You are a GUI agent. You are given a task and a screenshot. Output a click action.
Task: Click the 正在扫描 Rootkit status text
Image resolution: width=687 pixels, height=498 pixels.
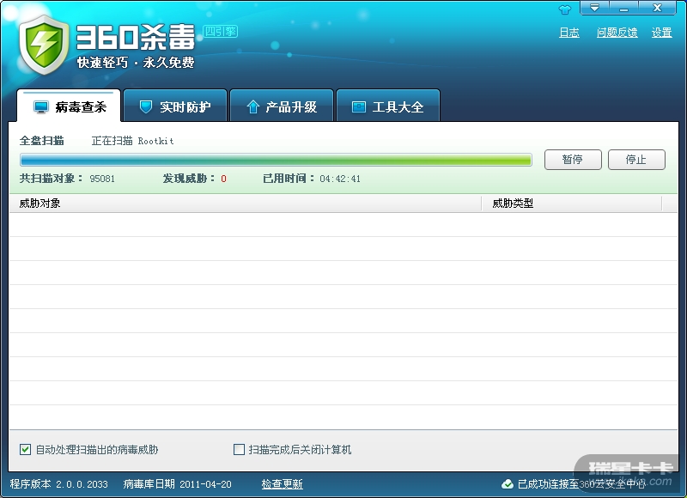pyautogui.click(x=133, y=141)
